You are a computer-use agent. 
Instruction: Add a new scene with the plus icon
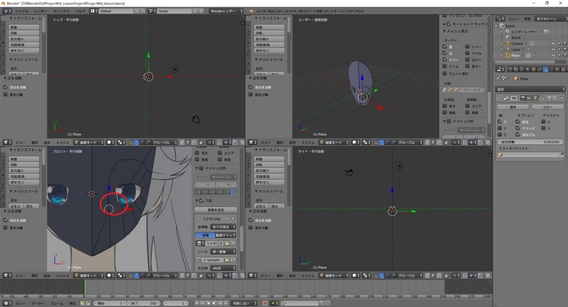[x=195, y=11]
